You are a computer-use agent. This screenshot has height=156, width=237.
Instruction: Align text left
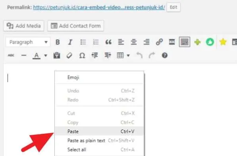pos(121,42)
